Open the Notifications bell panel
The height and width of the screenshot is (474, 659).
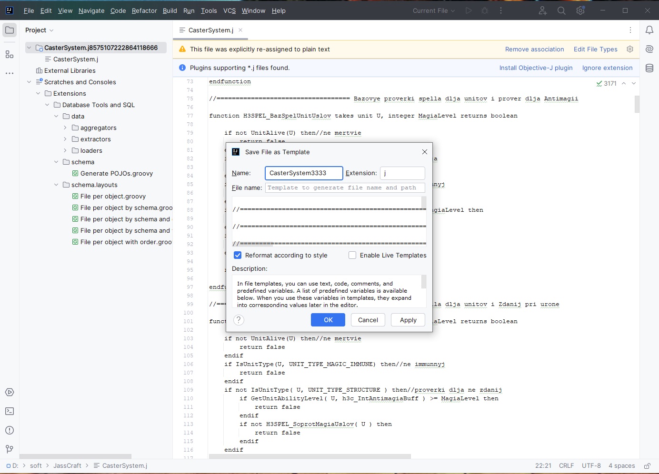tap(649, 30)
